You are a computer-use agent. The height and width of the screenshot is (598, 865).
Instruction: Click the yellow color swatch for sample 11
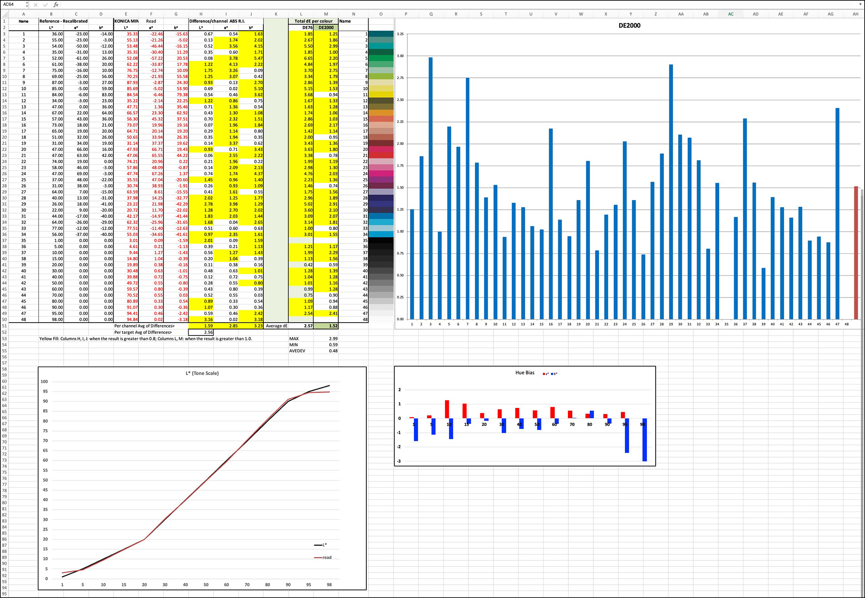(381, 94)
